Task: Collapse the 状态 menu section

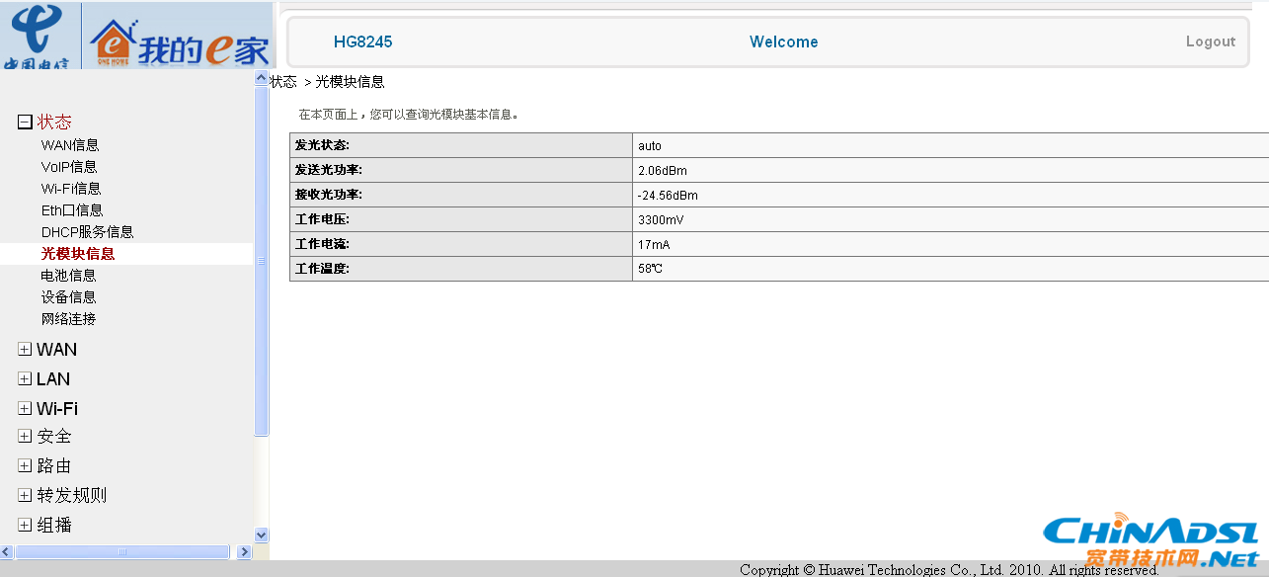Action: [25, 123]
